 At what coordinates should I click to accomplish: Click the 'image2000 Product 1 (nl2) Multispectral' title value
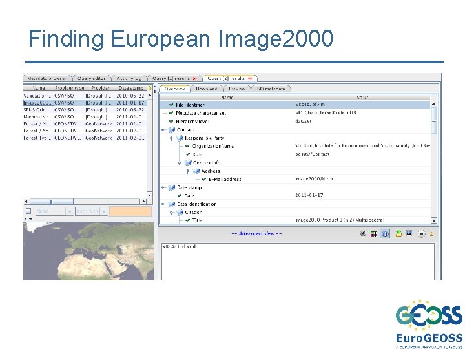[x=339, y=220]
